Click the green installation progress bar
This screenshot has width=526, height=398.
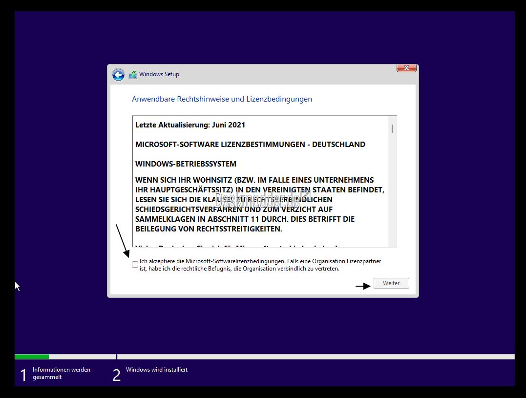[x=32, y=357]
